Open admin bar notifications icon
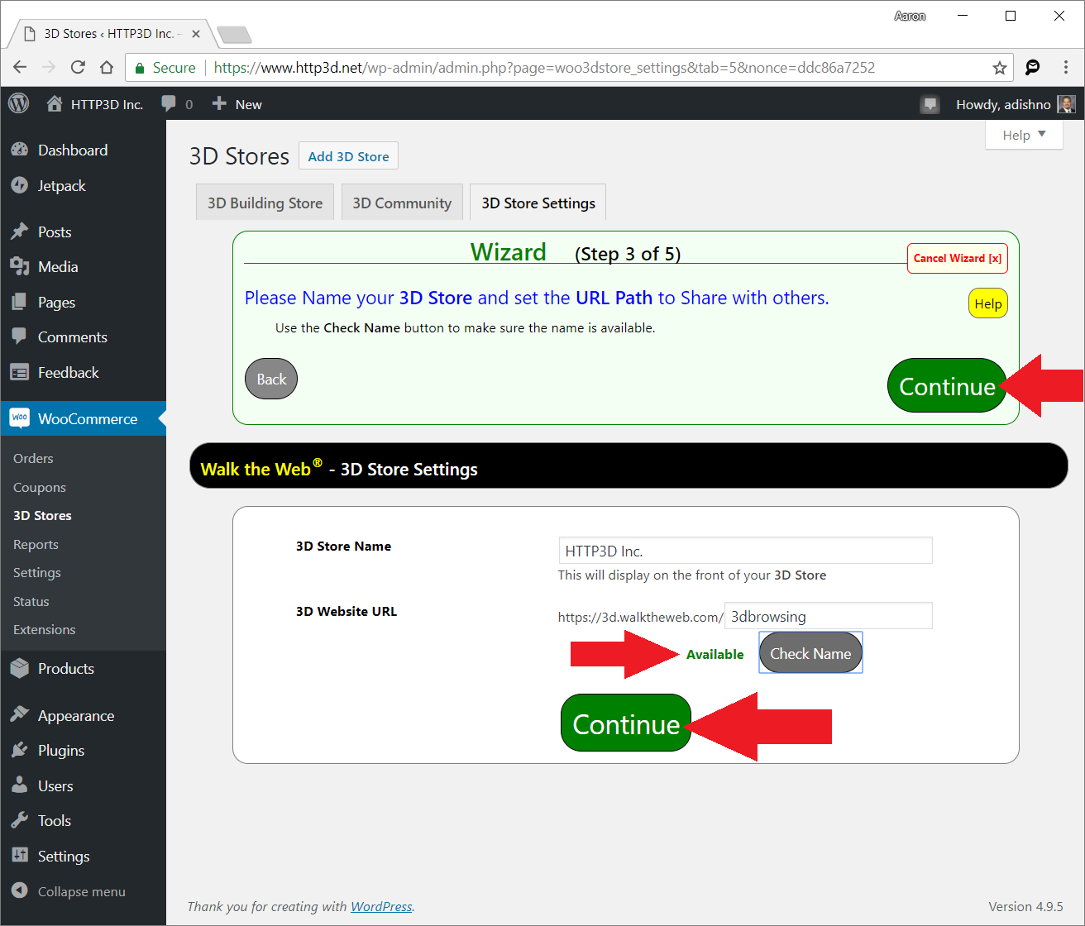The width and height of the screenshot is (1085, 926). tap(930, 104)
